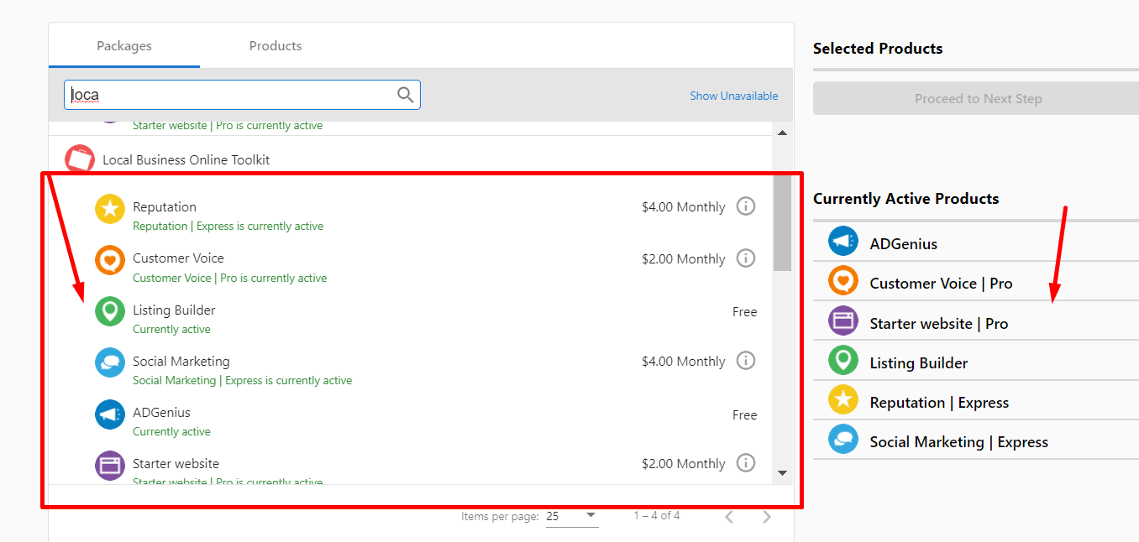This screenshot has width=1139, height=542.
Task: Click 'Customer Voice | Pro is currently active' status
Action: click(x=230, y=278)
